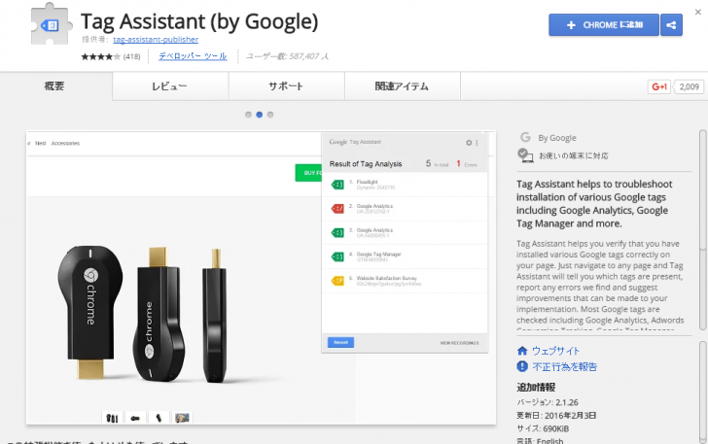Open the デベロッパー ツール category link
This screenshot has width=708, height=444.
coord(193,56)
